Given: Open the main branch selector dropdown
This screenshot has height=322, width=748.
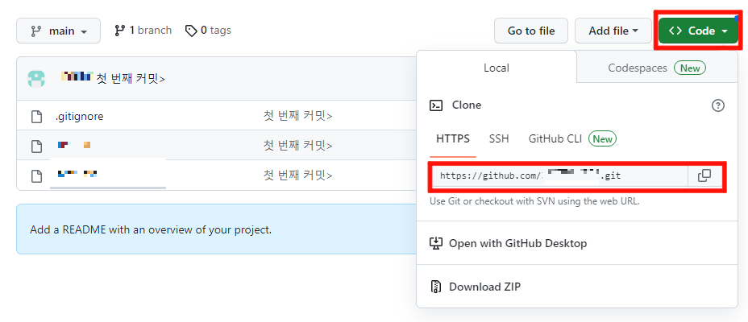Looking at the screenshot, I should pos(59,31).
